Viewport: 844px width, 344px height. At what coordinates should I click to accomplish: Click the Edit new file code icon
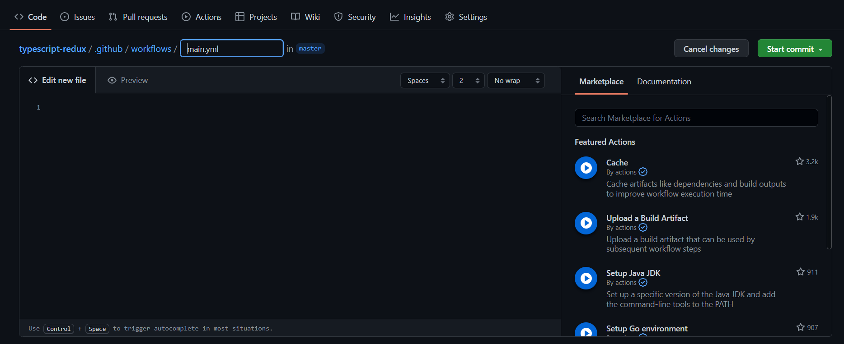tap(33, 80)
